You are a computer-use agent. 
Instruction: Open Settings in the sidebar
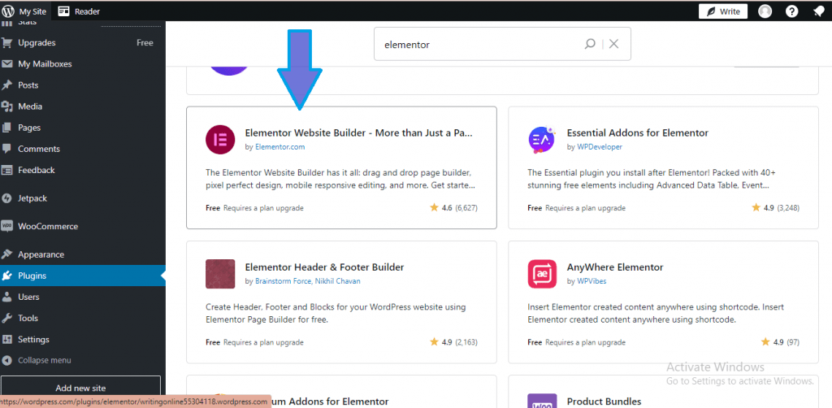tap(83, 340)
